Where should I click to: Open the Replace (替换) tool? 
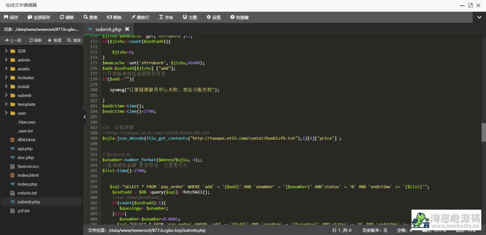[x=114, y=18]
